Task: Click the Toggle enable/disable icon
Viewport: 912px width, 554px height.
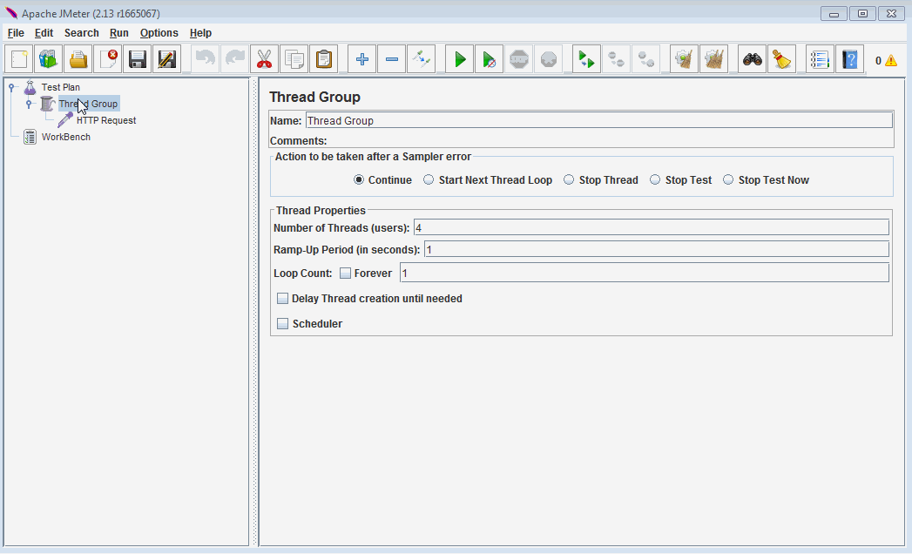Action: pyautogui.click(x=422, y=59)
